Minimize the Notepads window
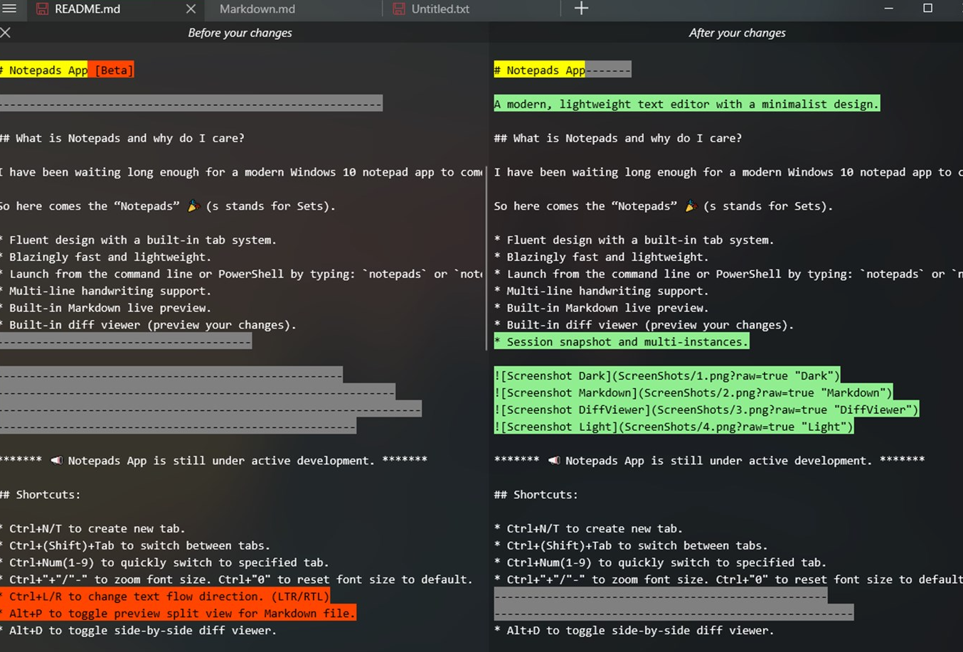The image size is (963, 652). 888,9
